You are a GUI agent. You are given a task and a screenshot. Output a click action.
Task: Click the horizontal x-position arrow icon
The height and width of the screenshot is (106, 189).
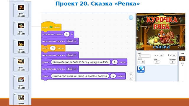click(x=156, y=55)
